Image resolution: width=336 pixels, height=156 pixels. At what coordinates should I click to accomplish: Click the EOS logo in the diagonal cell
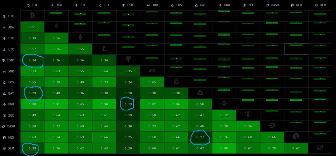176,82
